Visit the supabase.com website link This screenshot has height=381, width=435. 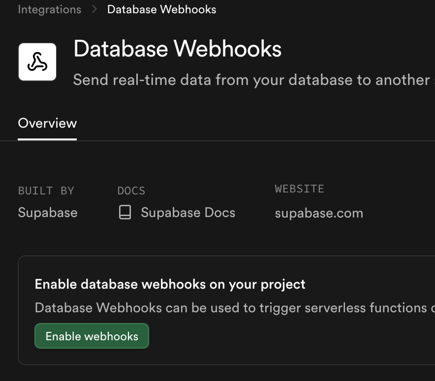coord(319,213)
